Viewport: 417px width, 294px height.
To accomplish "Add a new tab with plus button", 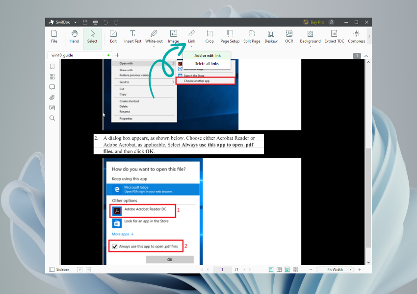I will (x=117, y=55).
